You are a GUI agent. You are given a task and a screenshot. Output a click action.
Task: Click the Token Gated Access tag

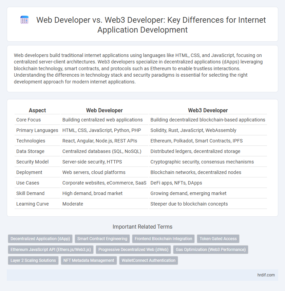click(218, 239)
